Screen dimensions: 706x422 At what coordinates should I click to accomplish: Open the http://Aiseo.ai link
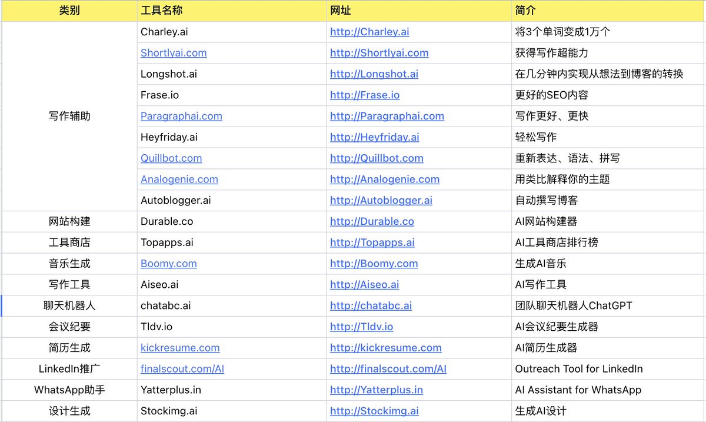click(x=365, y=284)
